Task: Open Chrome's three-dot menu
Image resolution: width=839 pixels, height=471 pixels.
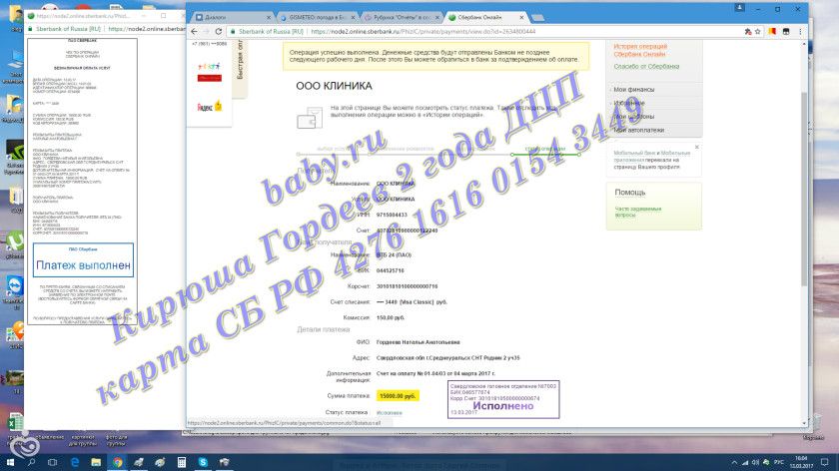Action: 800,32
